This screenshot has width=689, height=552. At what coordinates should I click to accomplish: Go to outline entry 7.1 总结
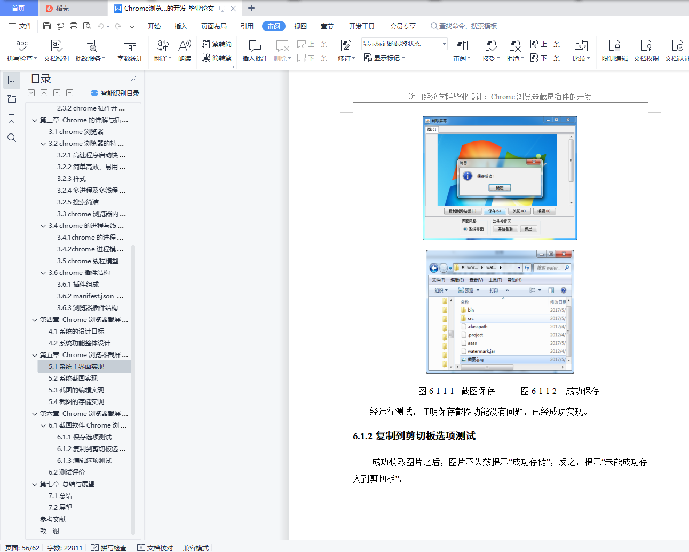60,496
